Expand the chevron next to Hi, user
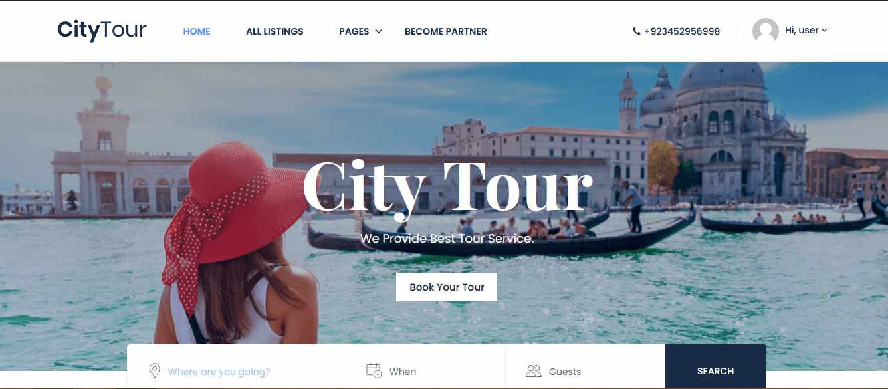The height and width of the screenshot is (389, 888). pyautogui.click(x=824, y=30)
